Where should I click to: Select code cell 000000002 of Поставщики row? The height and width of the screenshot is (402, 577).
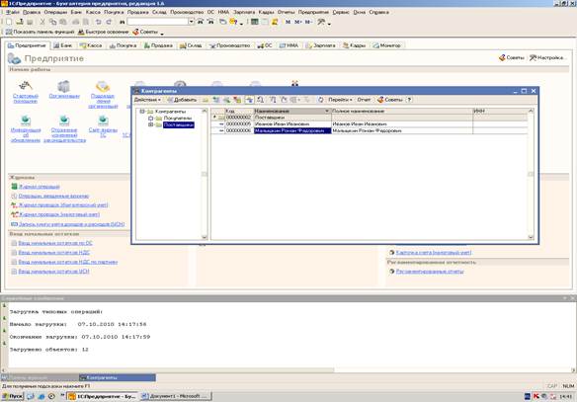click(x=238, y=118)
